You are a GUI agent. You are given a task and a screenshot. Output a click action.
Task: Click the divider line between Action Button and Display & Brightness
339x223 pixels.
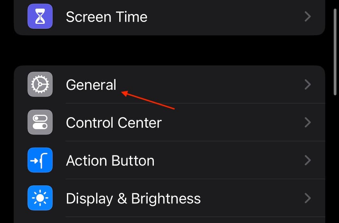[x=195, y=179]
